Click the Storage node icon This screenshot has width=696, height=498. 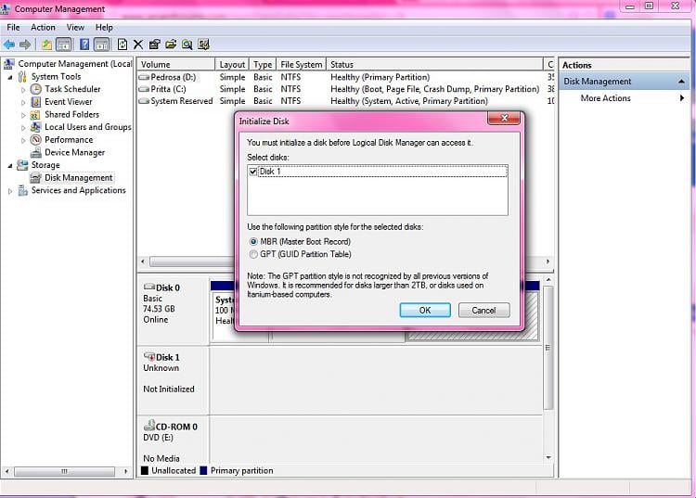(x=22, y=165)
